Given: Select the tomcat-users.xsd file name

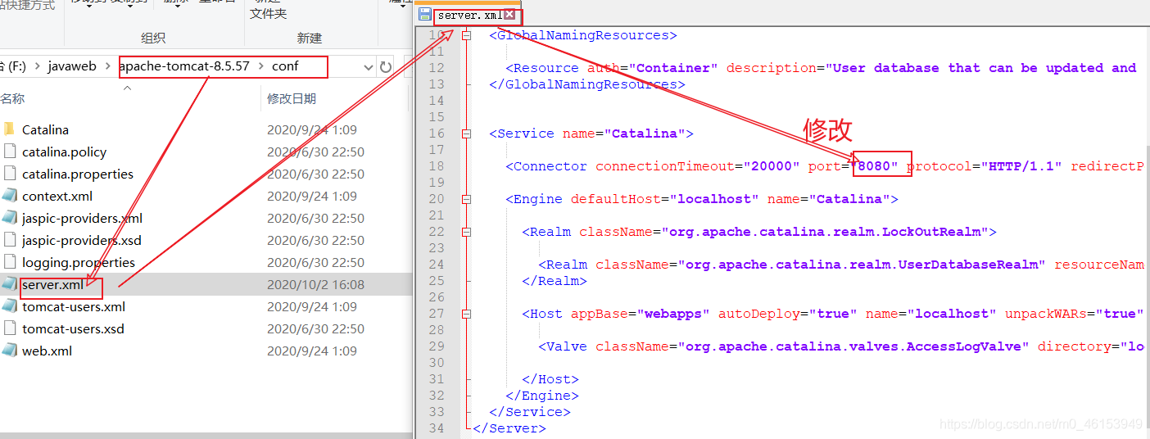Looking at the screenshot, I should [x=73, y=328].
